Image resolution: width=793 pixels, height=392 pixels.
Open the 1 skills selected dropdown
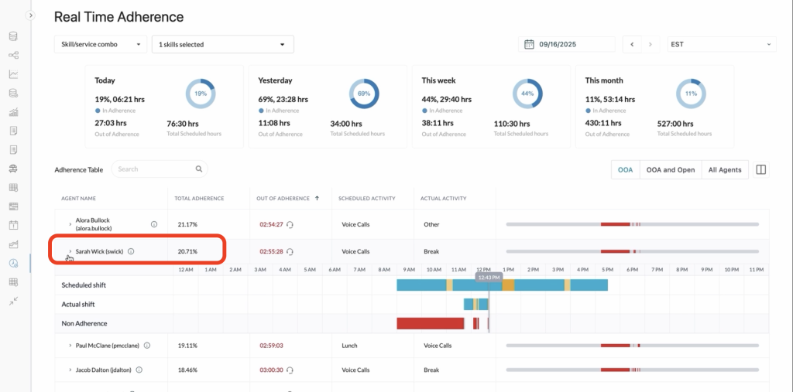point(222,44)
